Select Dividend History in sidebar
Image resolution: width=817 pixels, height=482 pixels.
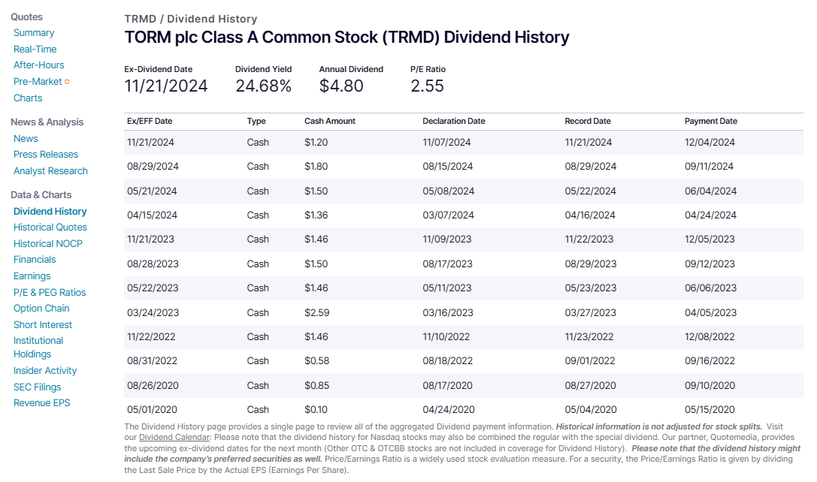tap(50, 211)
